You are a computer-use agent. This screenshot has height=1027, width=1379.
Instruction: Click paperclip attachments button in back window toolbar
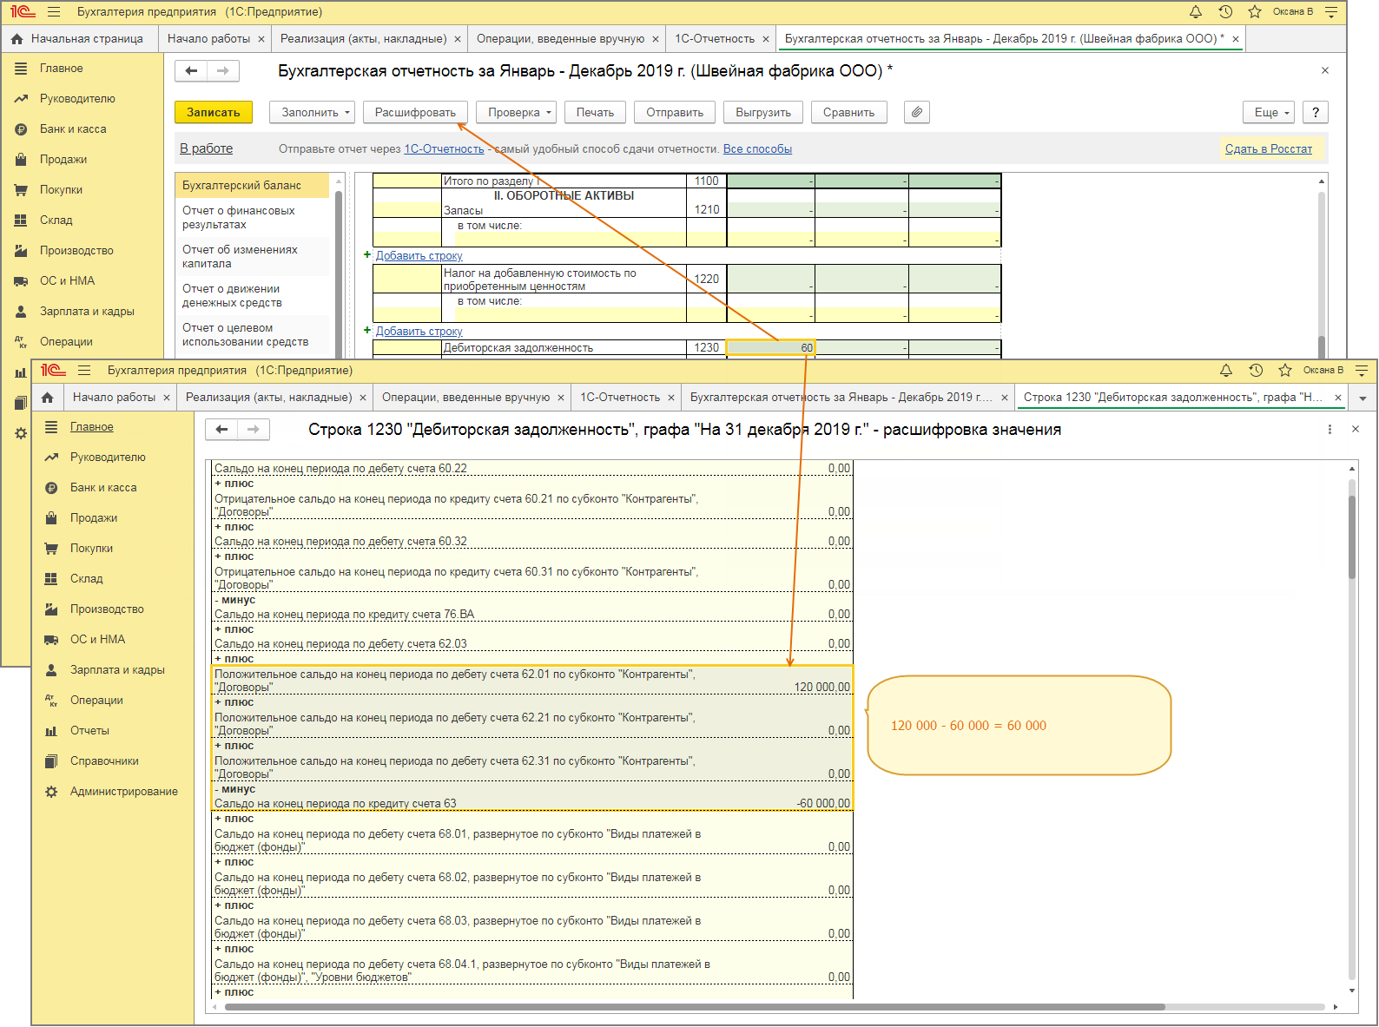pos(917,112)
